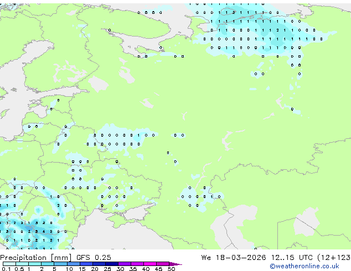Viewport: 351px width, 271px height.
Task: Click the '45' legend label
Action: pos(159,269)
